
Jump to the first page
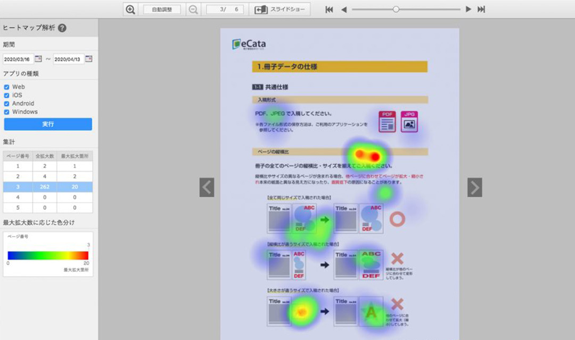(329, 10)
